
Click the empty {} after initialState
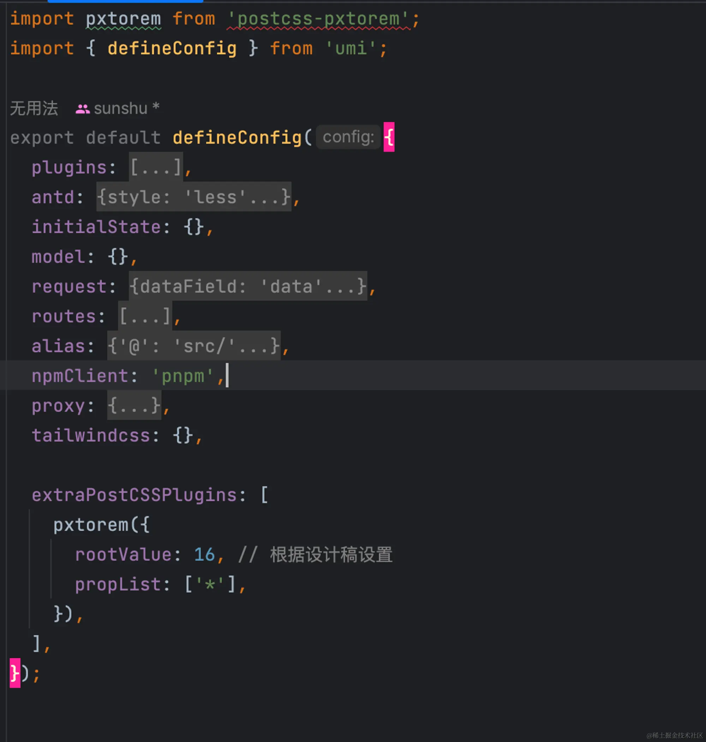[x=194, y=227]
